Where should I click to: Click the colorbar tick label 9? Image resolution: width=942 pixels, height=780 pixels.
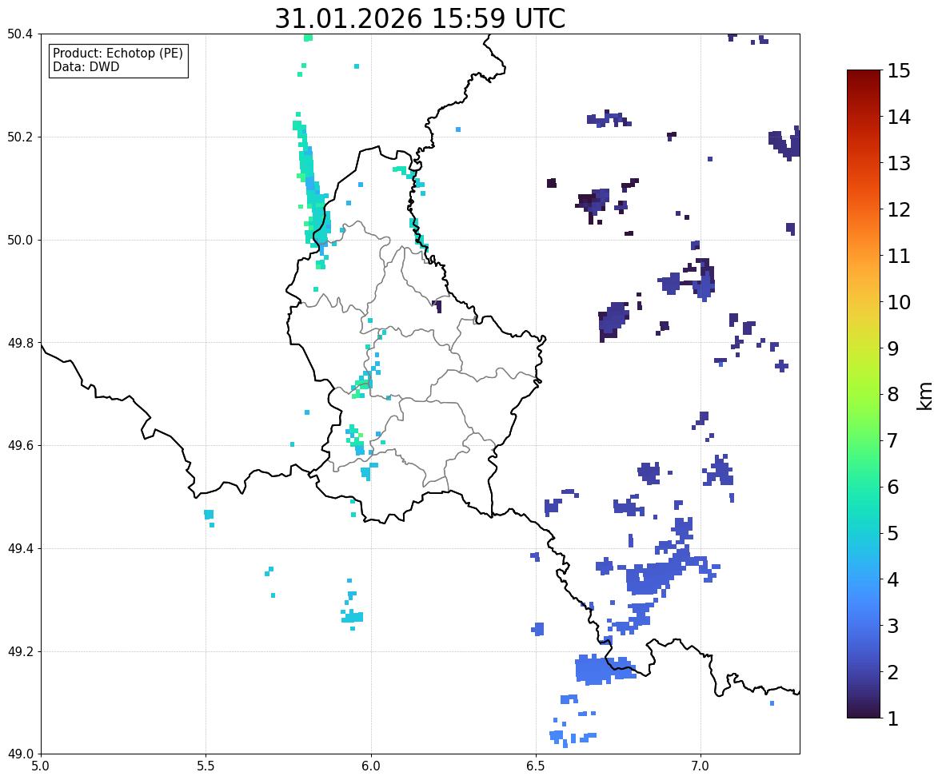coord(892,348)
